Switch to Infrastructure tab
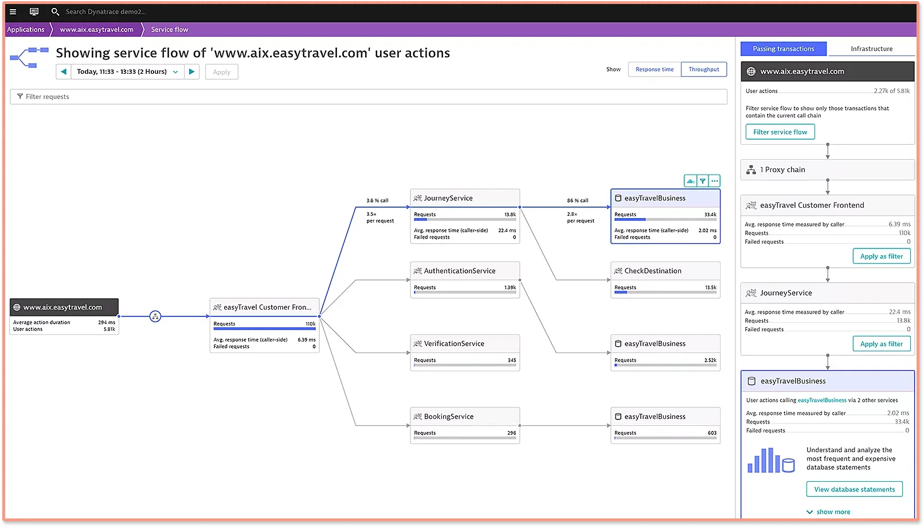 click(x=871, y=49)
